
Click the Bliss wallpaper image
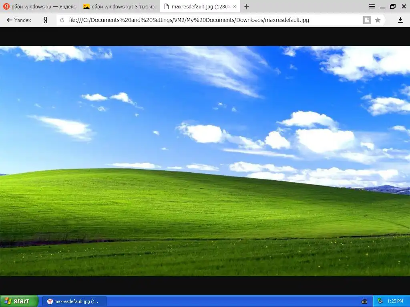(x=205, y=161)
